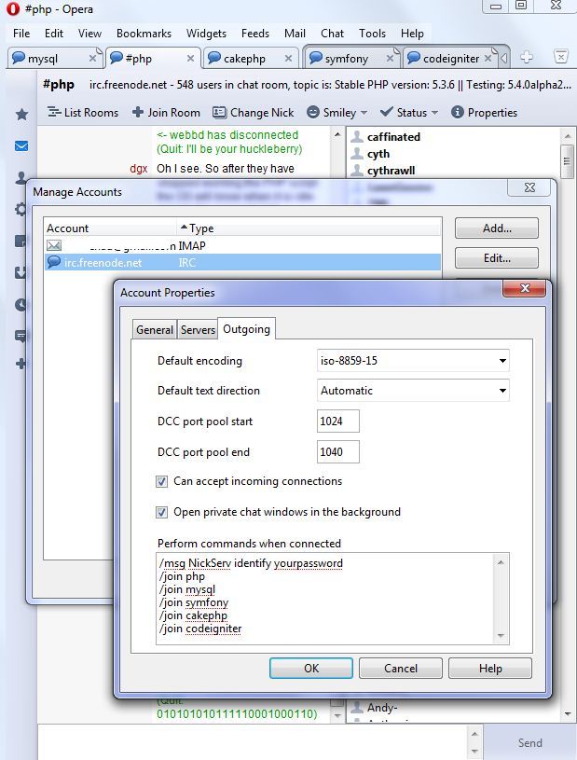Click Add... in Manage Accounts
This screenshot has width=577, height=760.
click(x=497, y=228)
